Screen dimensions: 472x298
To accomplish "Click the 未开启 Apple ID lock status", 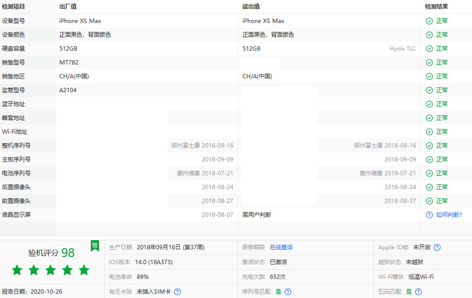I will click(x=421, y=247).
